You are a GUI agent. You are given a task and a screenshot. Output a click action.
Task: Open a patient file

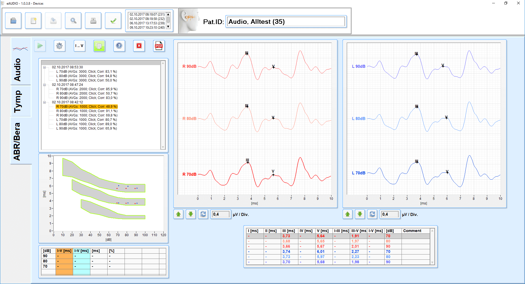pos(13,21)
